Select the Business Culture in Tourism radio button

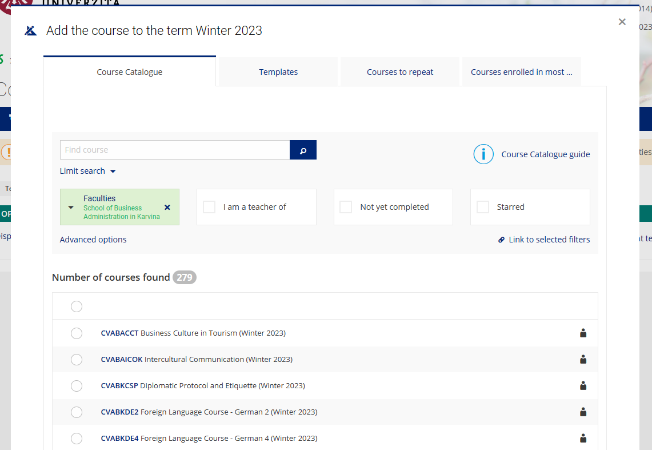(x=77, y=333)
